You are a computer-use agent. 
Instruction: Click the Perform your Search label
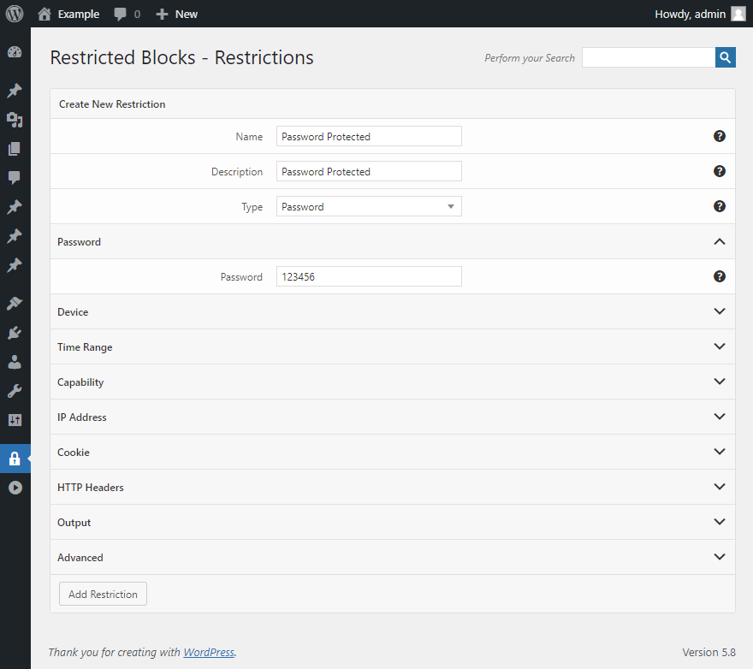529,58
